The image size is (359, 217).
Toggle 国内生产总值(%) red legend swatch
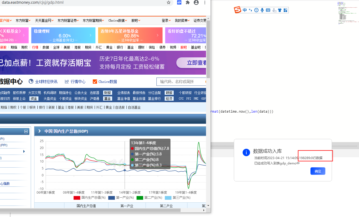pyautogui.click(x=77, y=198)
